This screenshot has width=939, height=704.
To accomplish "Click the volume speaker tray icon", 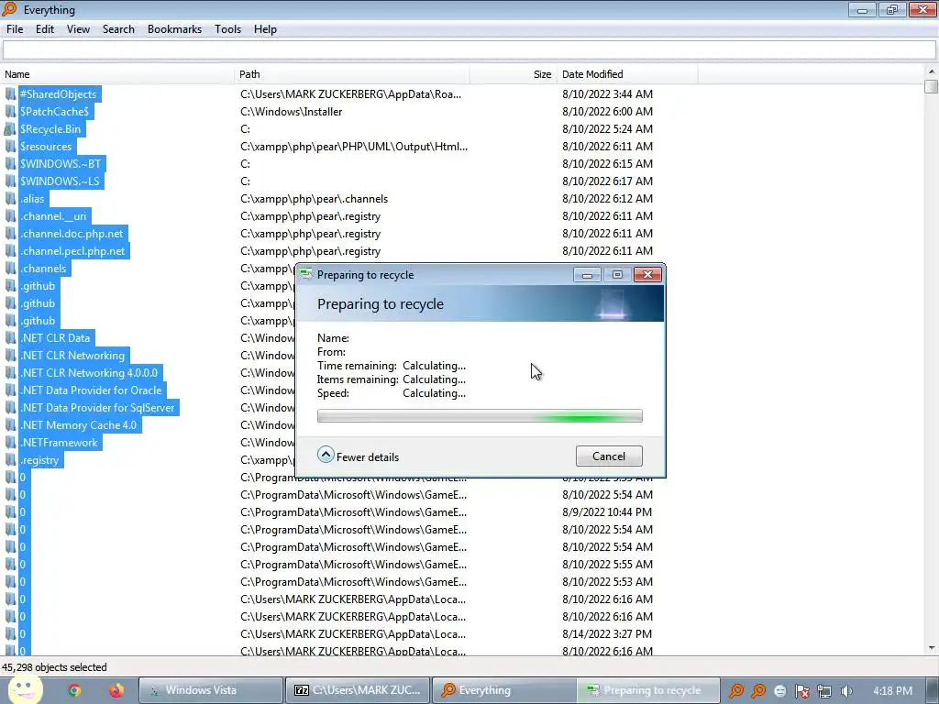I will point(846,691).
